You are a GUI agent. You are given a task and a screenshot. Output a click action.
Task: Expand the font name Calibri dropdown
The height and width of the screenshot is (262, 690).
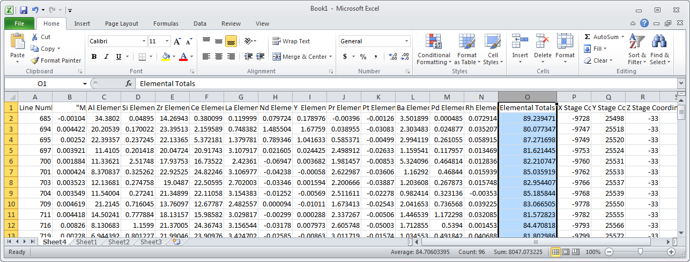tap(144, 41)
